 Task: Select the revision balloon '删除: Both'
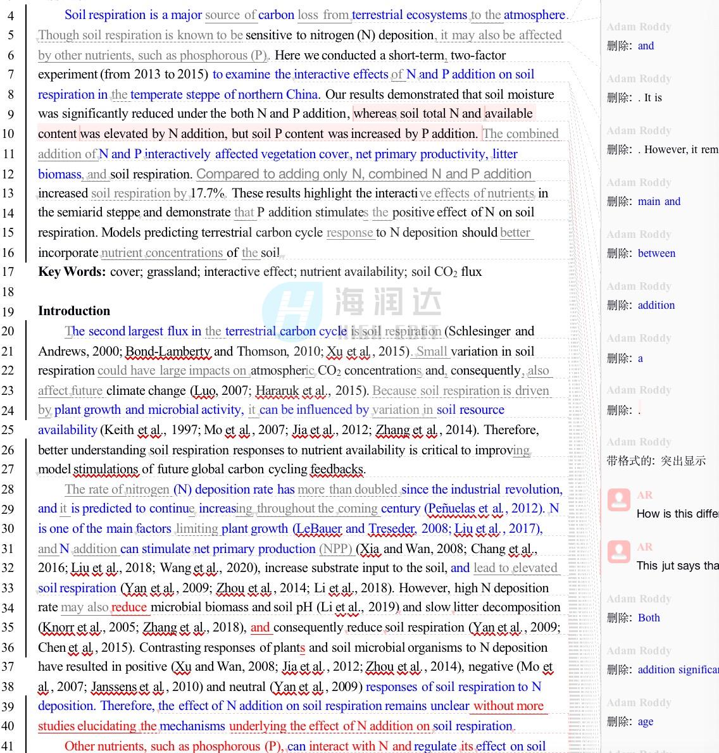point(633,618)
